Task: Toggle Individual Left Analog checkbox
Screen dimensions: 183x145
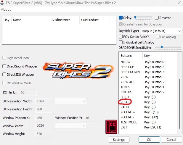Action: point(121,42)
